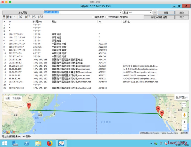Viewport: 191px width, 147px height.
Task: Zoom in on the map
Action: coord(184,122)
